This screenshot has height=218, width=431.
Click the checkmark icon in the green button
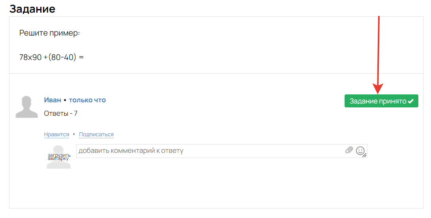click(410, 101)
